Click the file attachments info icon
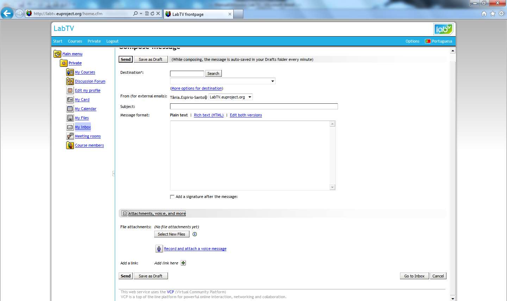Viewport: 507px width, 301px height. (x=195, y=234)
